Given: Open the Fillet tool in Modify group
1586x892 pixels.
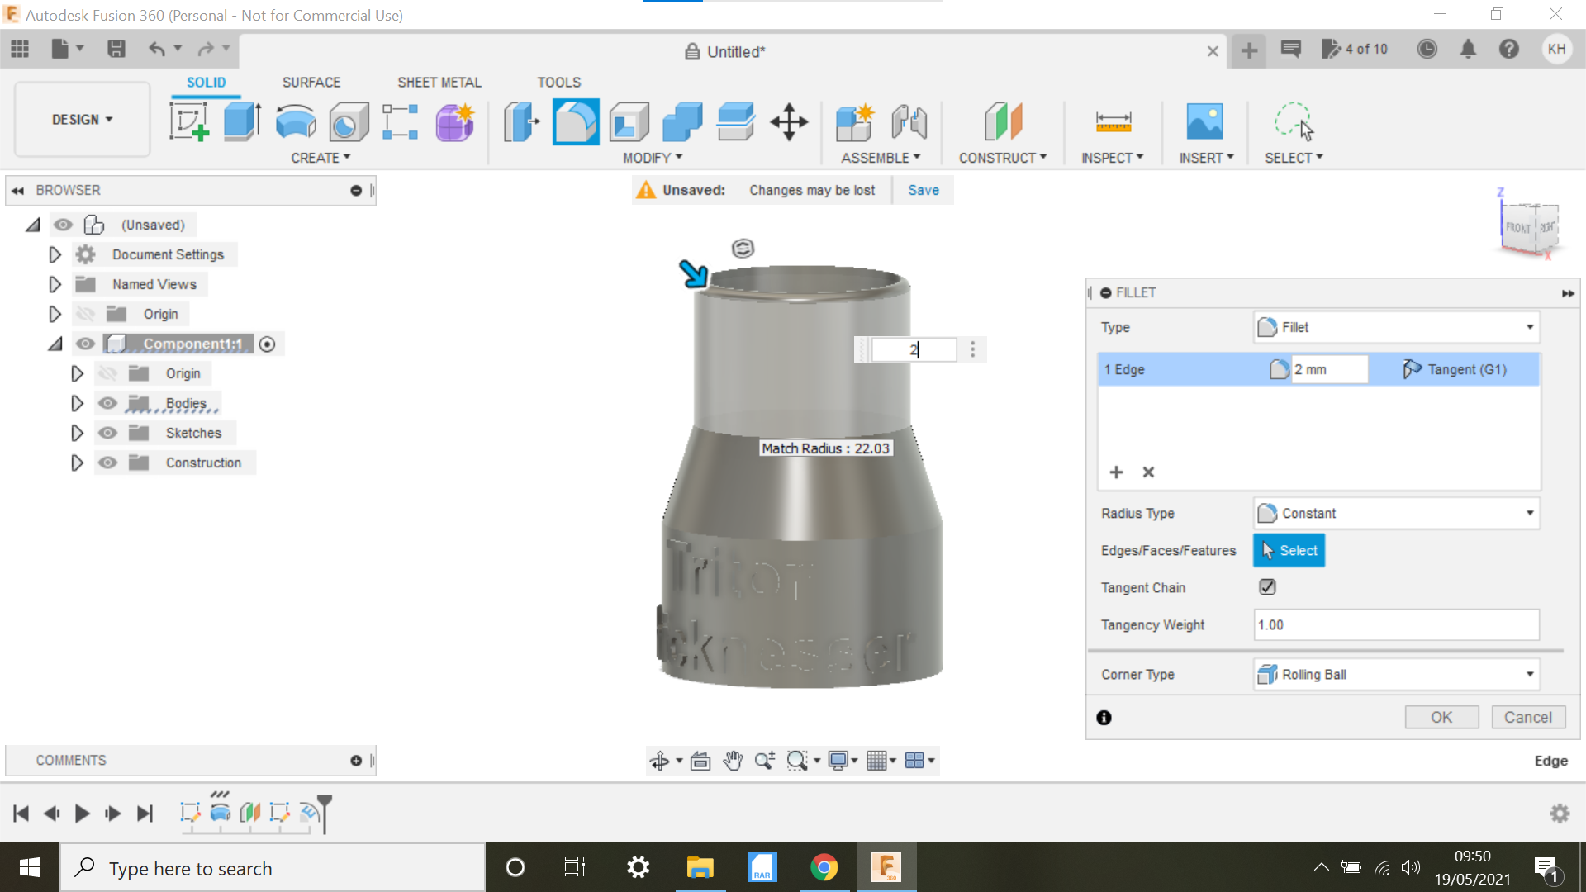Looking at the screenshot, I should click(x=576, y=121).
